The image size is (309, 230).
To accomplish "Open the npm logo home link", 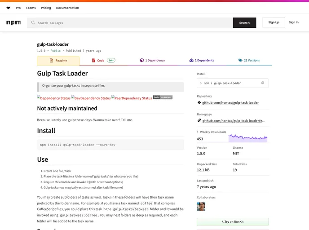I will [x=13, y=22].
